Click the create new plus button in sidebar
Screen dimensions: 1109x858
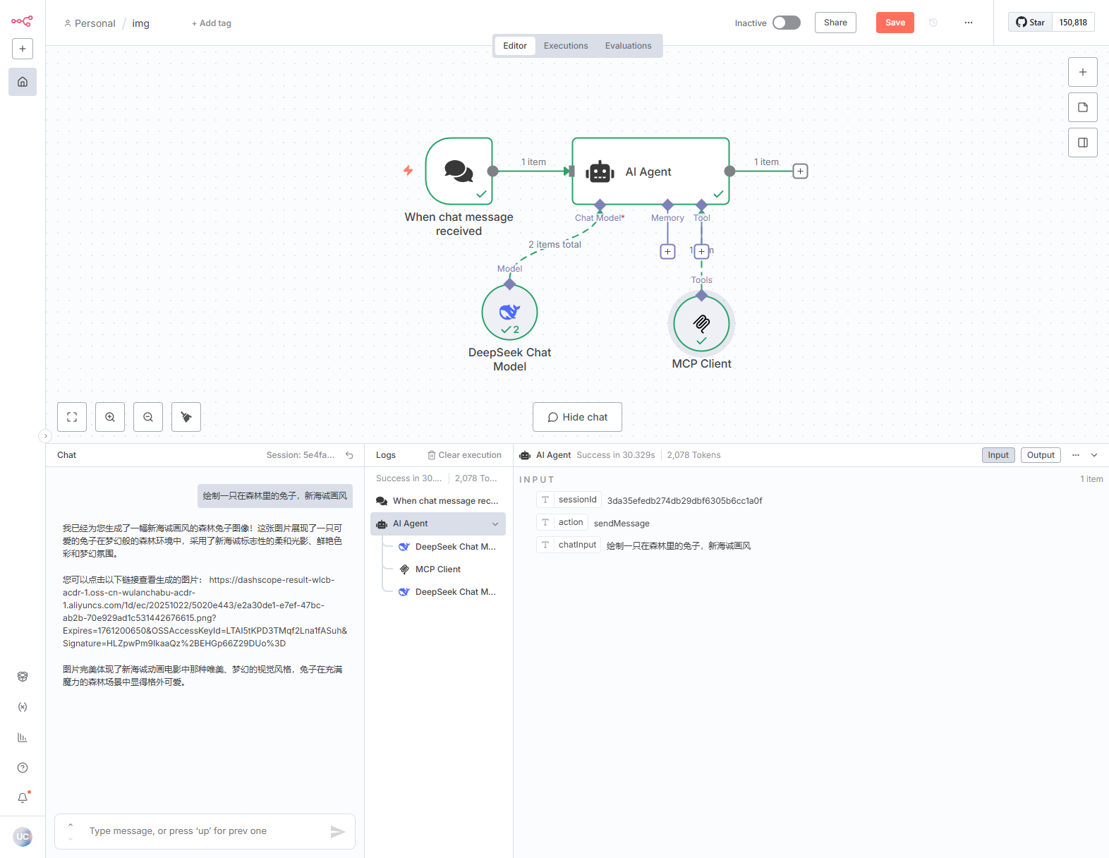pos(23,49)
